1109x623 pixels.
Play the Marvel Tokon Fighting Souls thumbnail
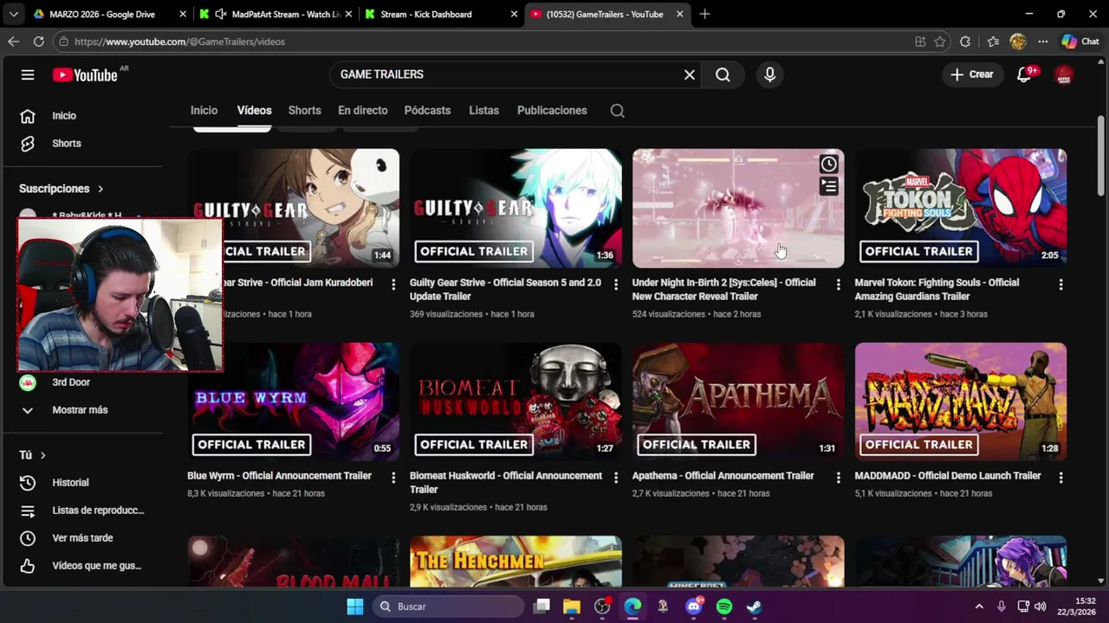click(961, 209)
